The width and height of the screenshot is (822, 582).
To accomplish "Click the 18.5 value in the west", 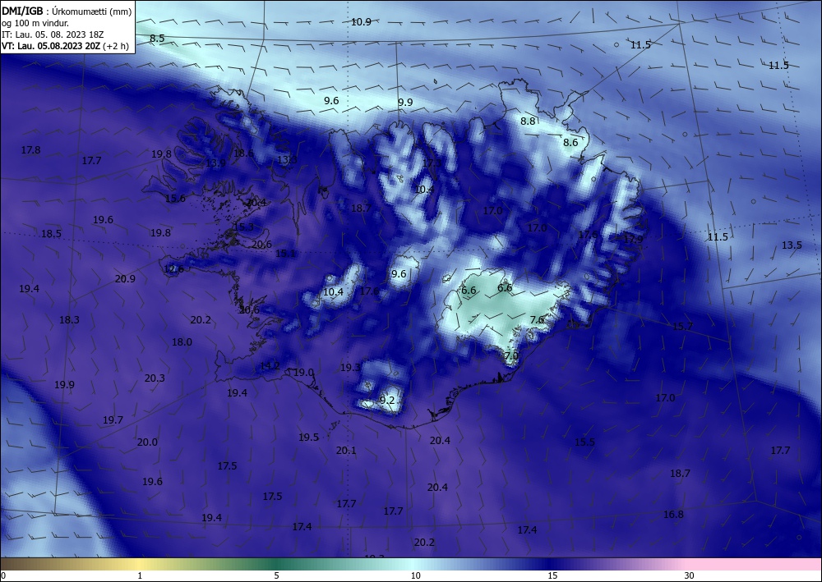I will tap(51, 234).
